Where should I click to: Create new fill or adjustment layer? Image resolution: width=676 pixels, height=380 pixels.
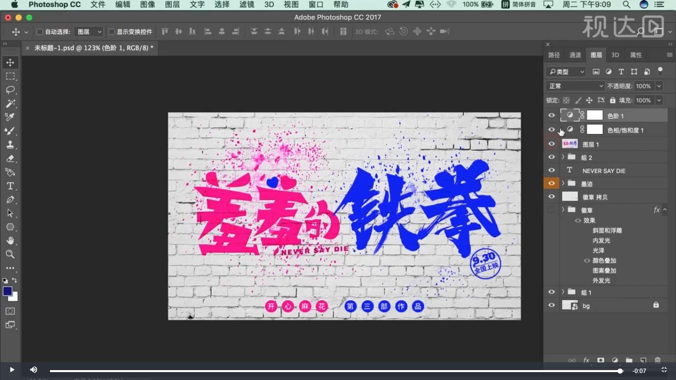(615, 361)
